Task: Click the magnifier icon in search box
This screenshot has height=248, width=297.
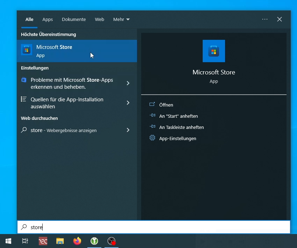Action: pyautogui.click(x=24, y=227)
